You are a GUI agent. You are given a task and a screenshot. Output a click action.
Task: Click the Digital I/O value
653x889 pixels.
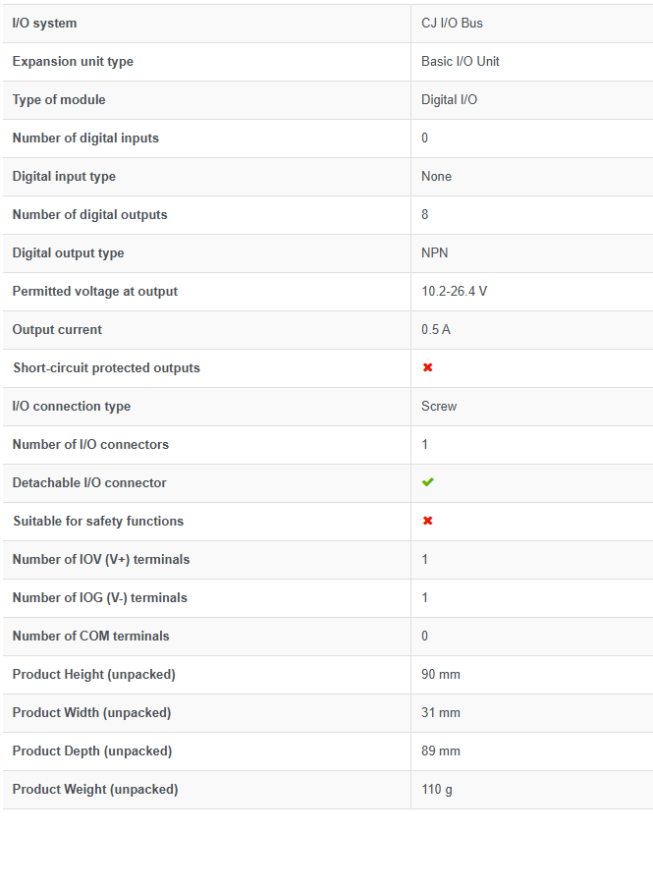[449, 100]
